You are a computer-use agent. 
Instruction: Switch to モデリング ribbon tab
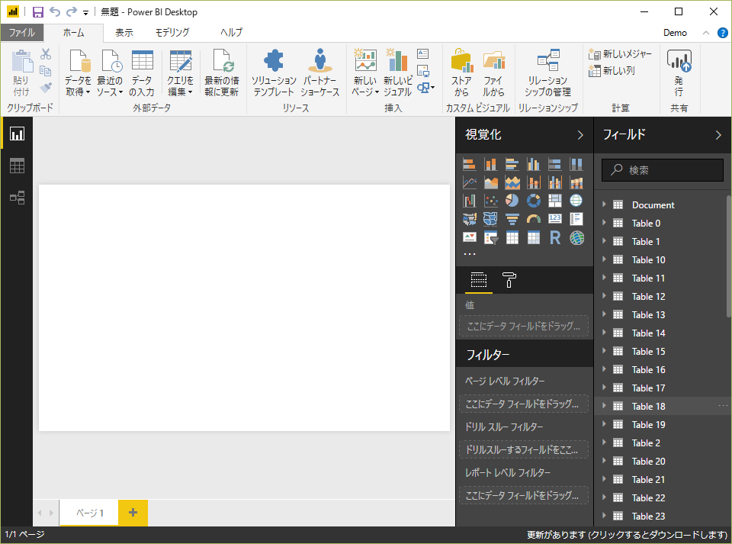[x=172, y=33]
